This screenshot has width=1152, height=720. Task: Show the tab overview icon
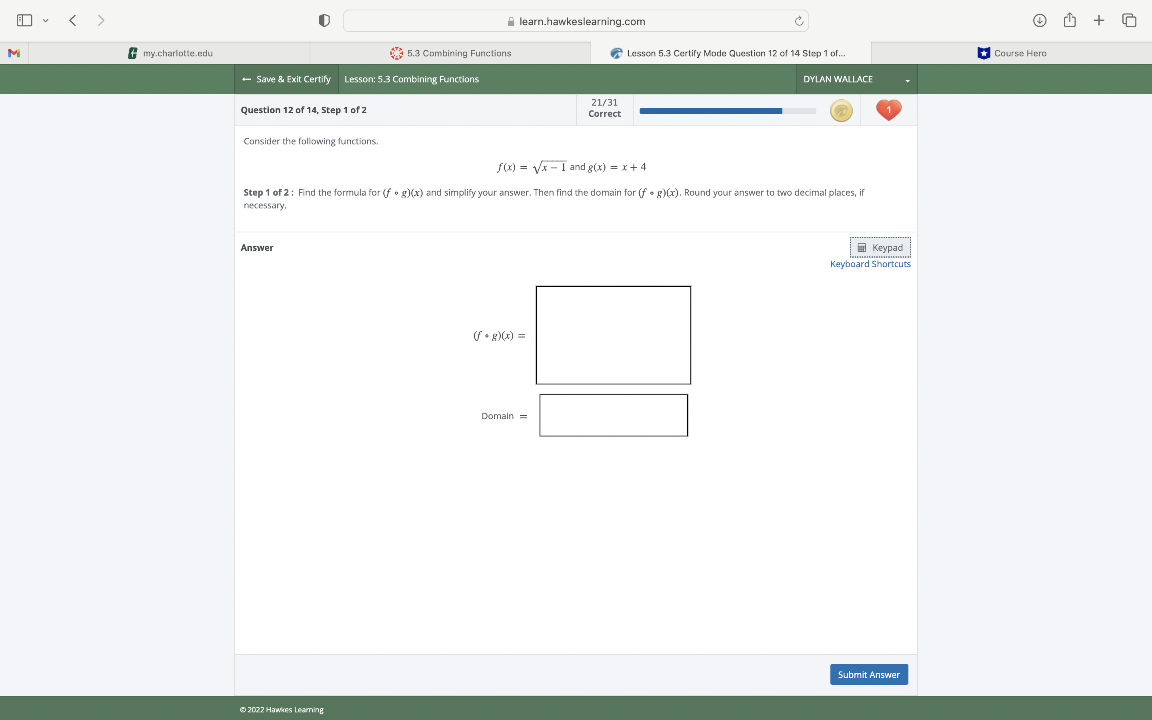coord(1129,20)
